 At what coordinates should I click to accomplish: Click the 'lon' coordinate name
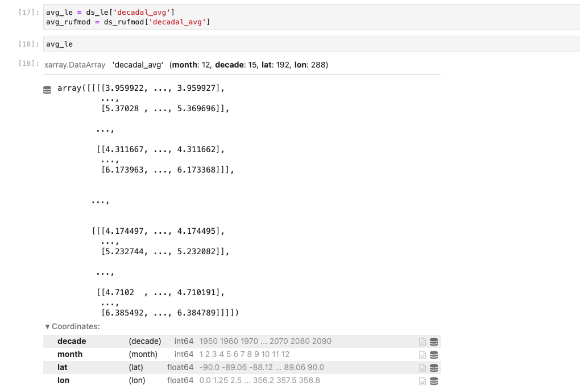coord(63,380)
